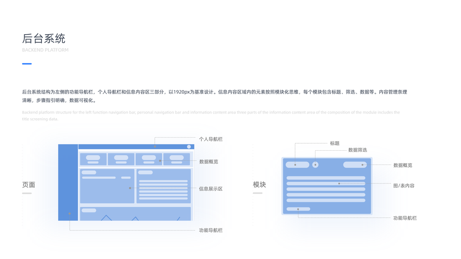Click the 后台系统 heading

click(44, 38)
